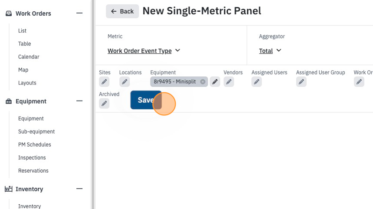This screenshot has height=209, width=373.
Task: Collapse the Equipment sidebar section
Action: [x=79, y=101]
